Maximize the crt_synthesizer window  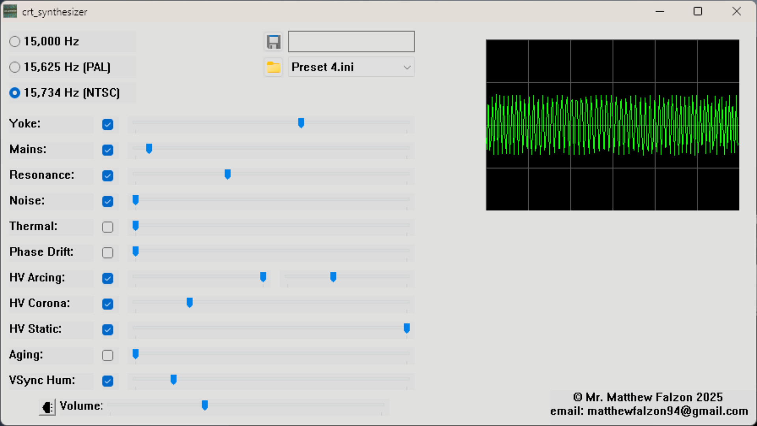coord(697,11)
